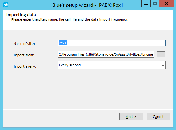The height and width of the screenshot is (130, 176).
Task: Click the "PABX: Pbx1" title bar text
Action: click(x=111, y=5)
